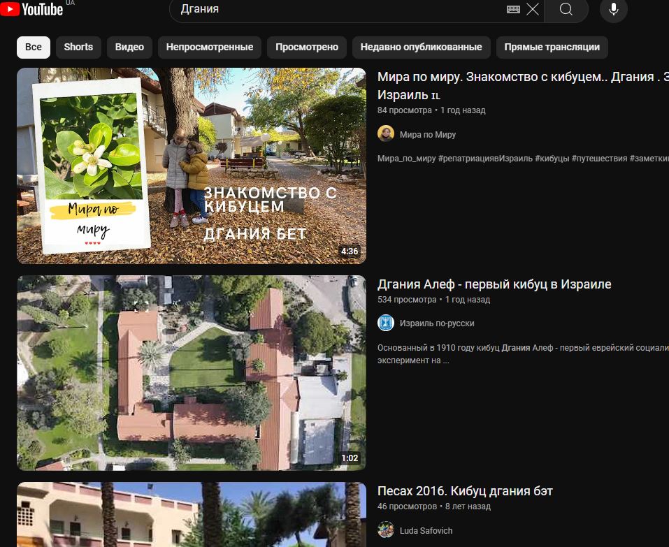Play the Знакомство с кибуцем thumbnail video
The height and width of the screenshot is (547, 669).
tap(191, 166)
